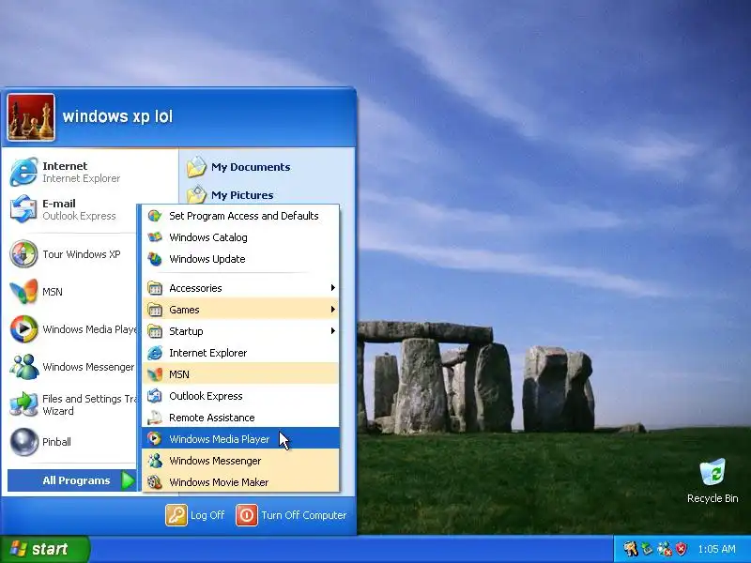Viewport: 751px width, 563px height.
Task: Click the red security shield tray icon
Action: pyautogui.click(x=681, y=549)
